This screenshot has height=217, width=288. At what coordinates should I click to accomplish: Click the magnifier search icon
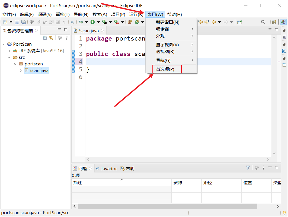click(263, 22)
